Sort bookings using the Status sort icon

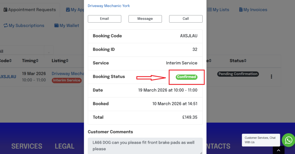click(245, 61)
